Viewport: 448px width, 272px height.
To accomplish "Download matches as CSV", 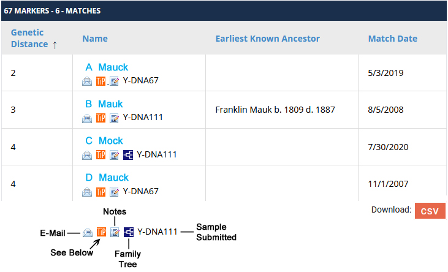I will pyautogui.click(x=430, y=211).
